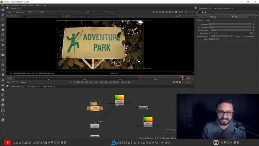259x146 pixels.
Task: Expand the UV channels dropdown
Action: click(x=229, y=27)
